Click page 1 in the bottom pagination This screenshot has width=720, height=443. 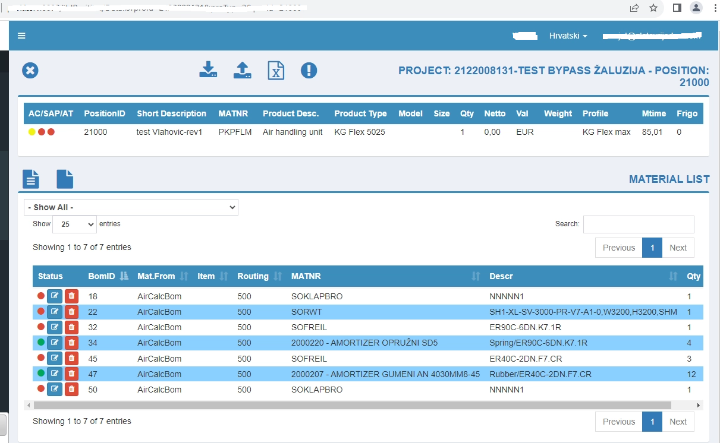click(x=652, y=422)
